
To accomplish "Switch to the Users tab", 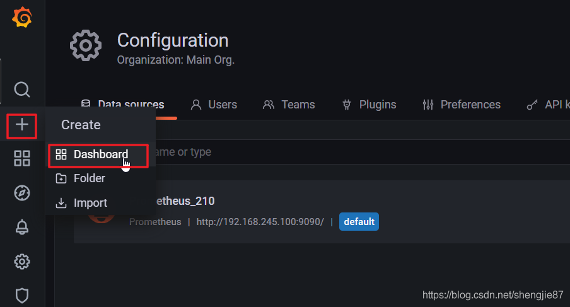I will 214,105.
